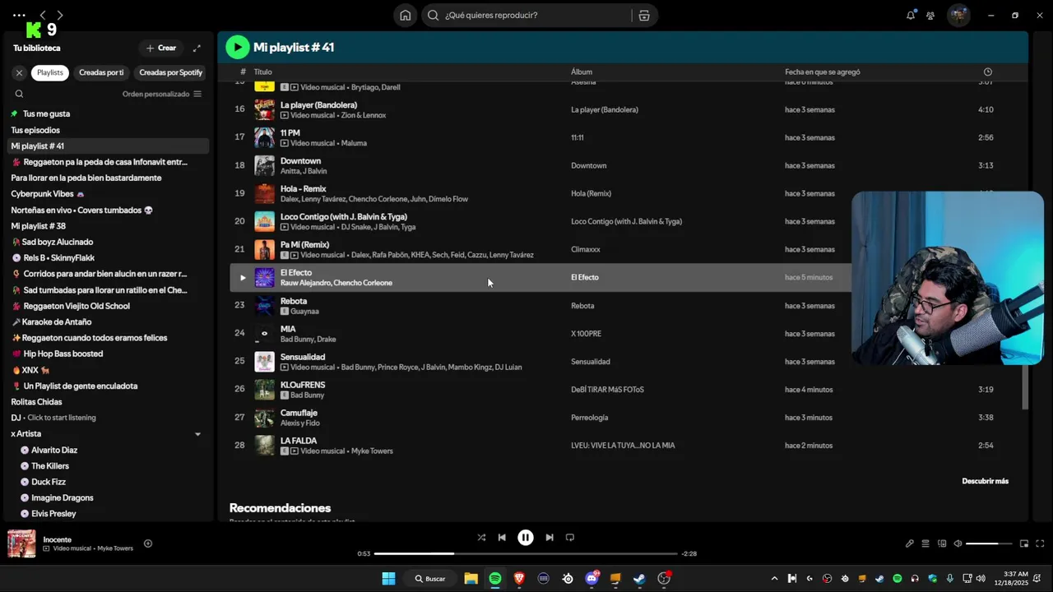Open Myke Towers artist link in player bar
The height and width of the screenshot is (592, 1053).
pos(115,548)
